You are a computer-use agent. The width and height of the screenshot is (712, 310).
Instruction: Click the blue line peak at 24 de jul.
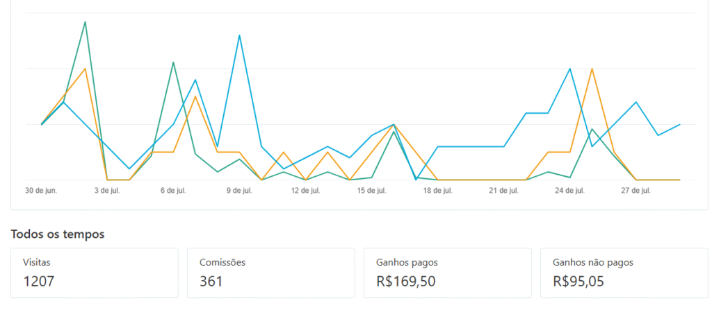[x=570, y=69]
